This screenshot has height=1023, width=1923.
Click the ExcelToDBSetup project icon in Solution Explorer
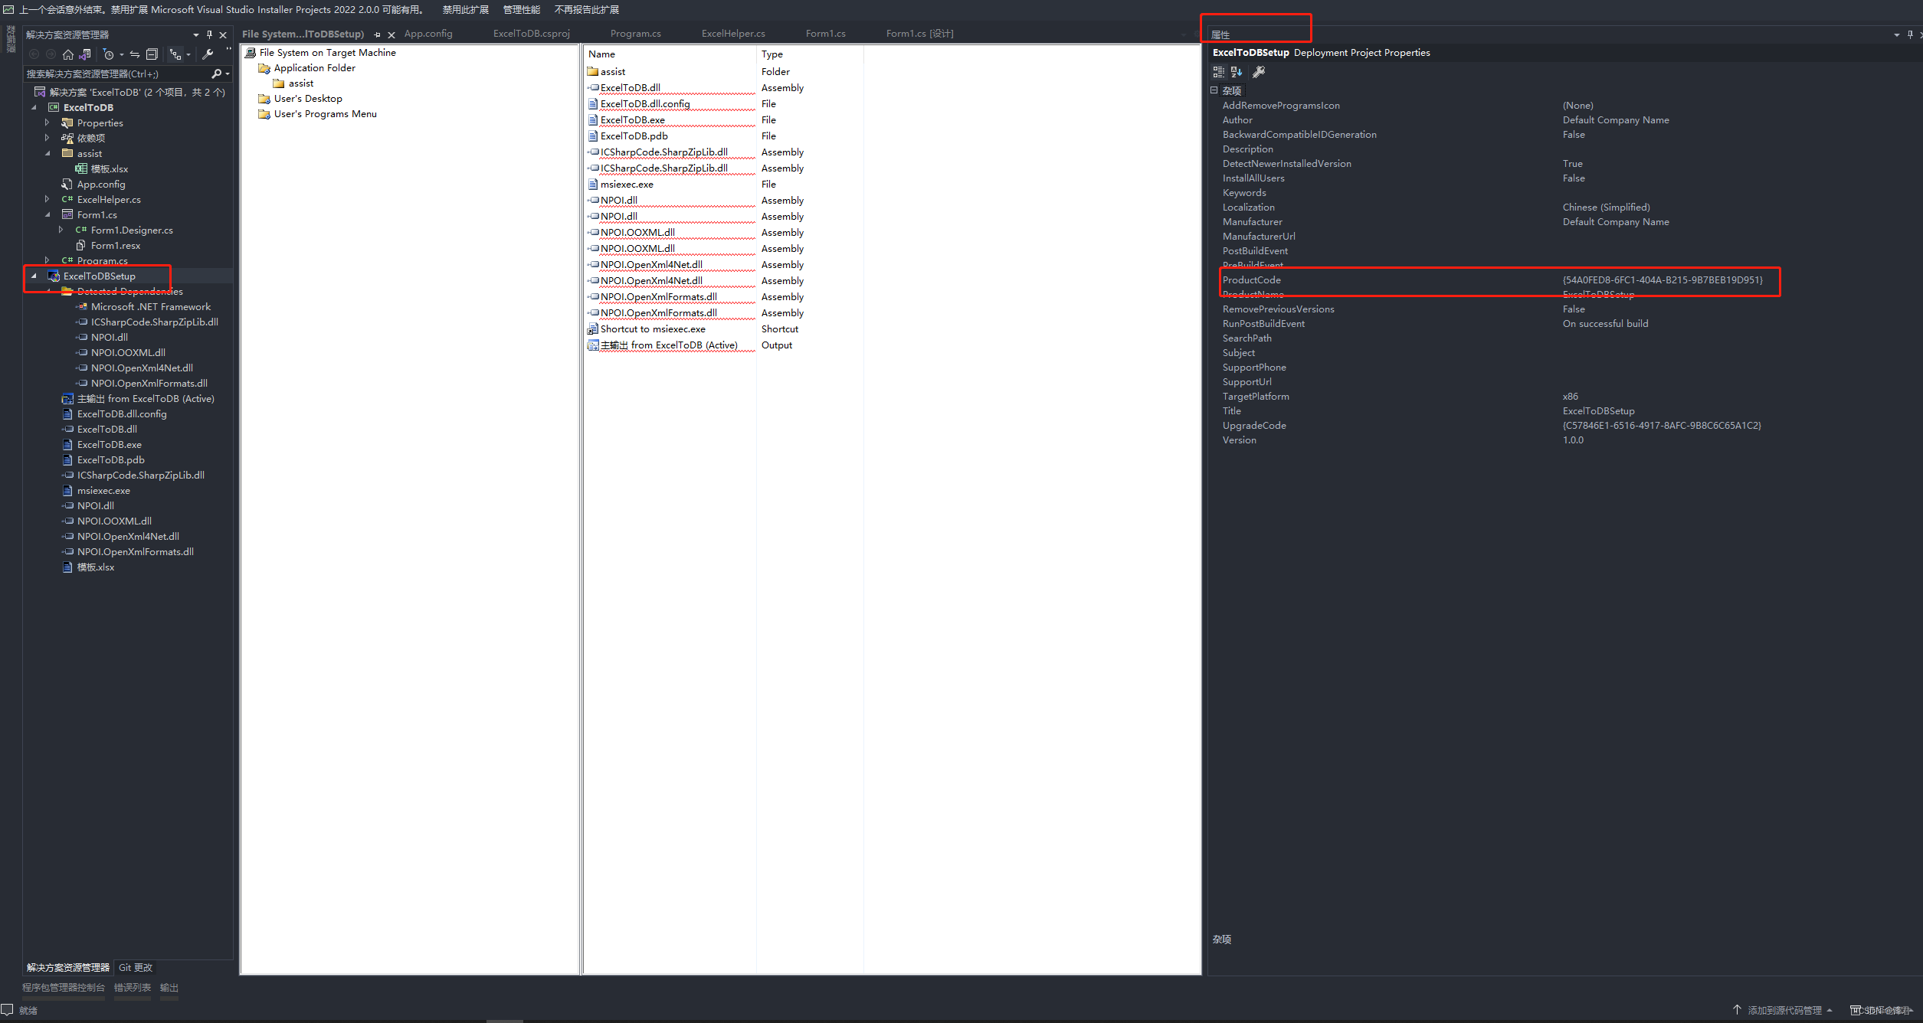54,276
